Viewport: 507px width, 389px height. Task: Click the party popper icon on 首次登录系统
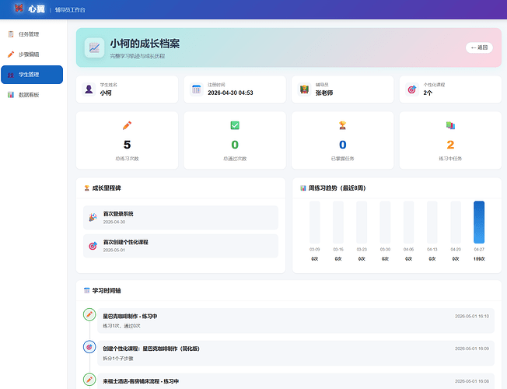pos(93,218)
